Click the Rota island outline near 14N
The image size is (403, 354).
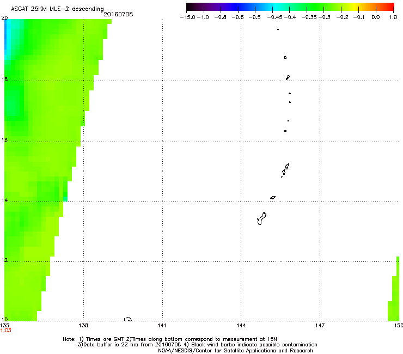pos(273,198)
